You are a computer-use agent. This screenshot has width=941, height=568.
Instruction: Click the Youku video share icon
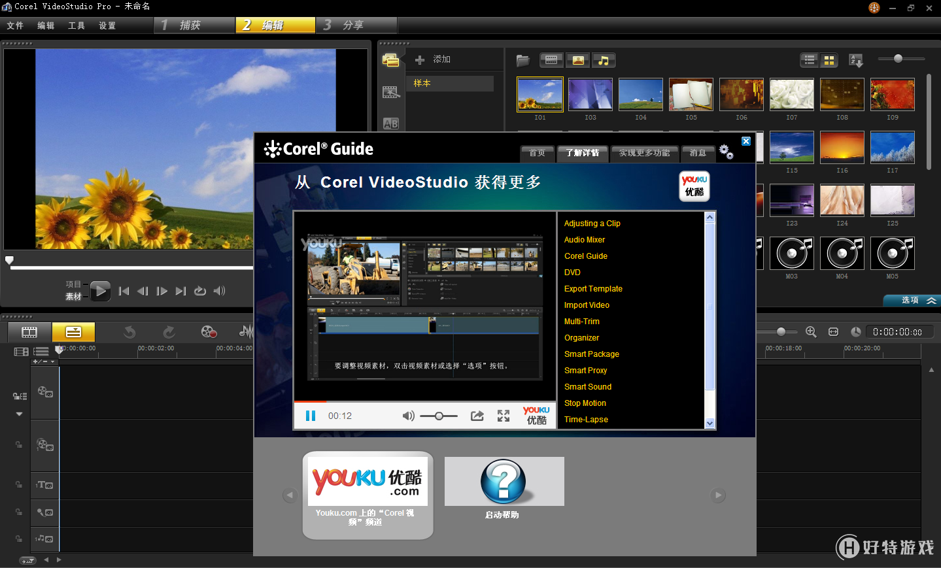click(x=477, y=416)
